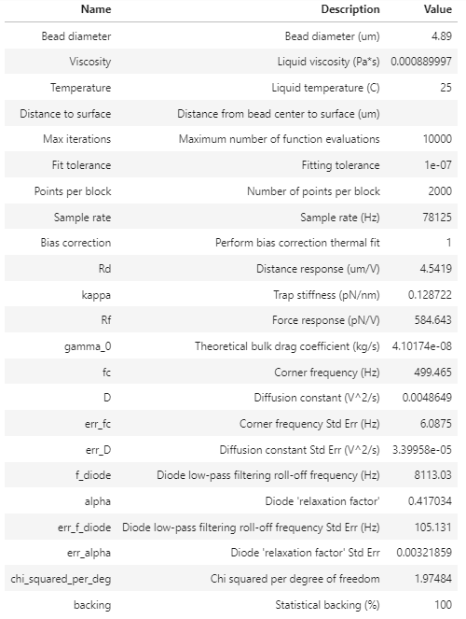Select the Liquid temperature (C) description
Image resolution: width=466 pixels, height=619 pixels.
tap(325, 88)
